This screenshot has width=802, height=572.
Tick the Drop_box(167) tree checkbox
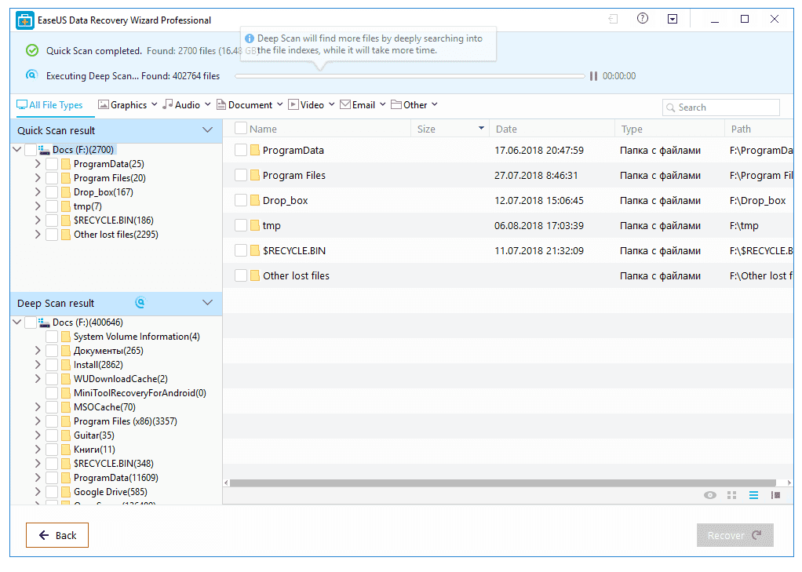52,192
